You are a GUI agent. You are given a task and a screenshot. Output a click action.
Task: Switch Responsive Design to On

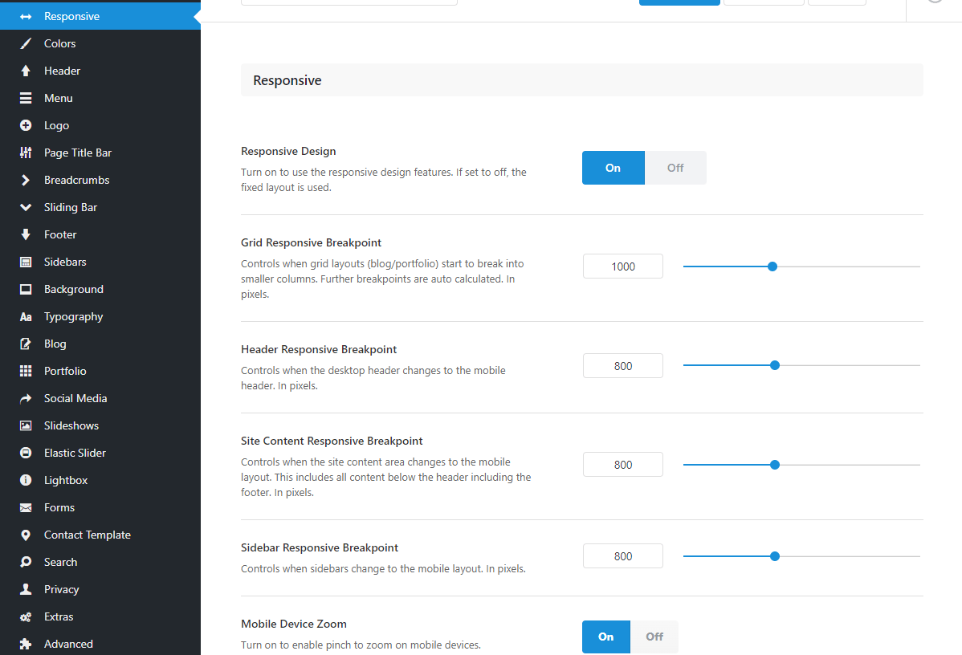613,168
